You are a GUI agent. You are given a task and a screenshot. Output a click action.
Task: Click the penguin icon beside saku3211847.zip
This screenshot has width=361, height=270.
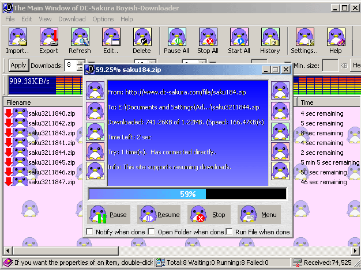(x=20, y=181)
